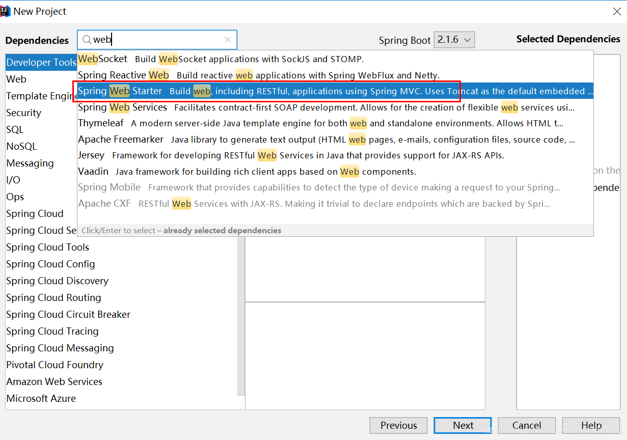Click the IntelliJ logo in the title bar
This screenshot has width=627, height=440.
[6, 11]
